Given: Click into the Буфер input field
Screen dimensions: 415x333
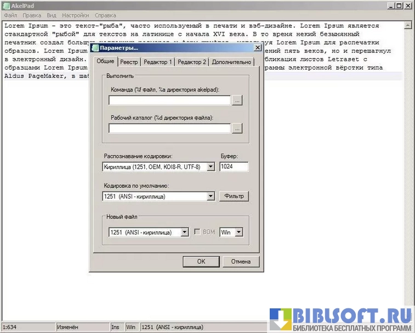Looking at the screenshot, I should tap(234, 167).
